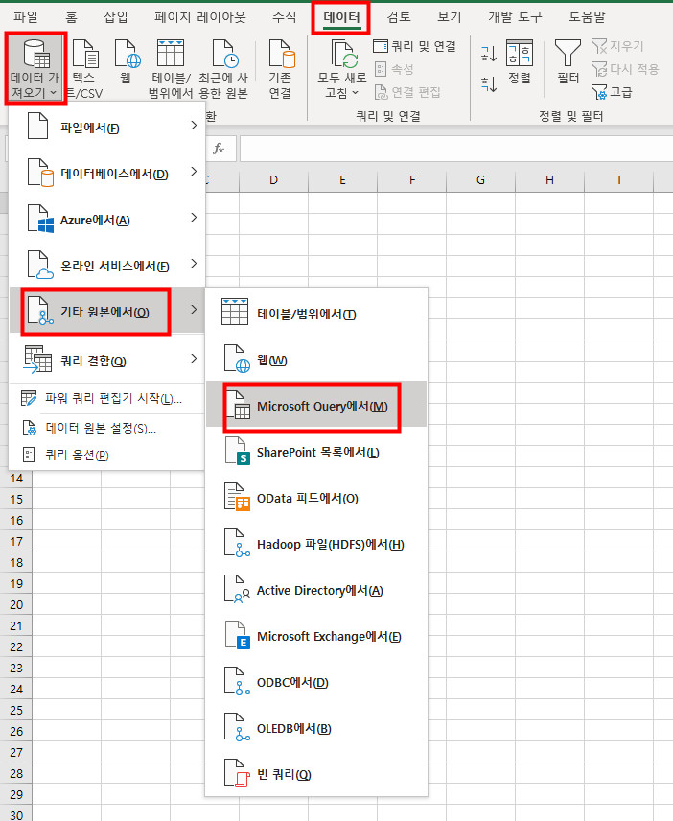Select Microsoft Exchange에서 submenu item
The width and height of the screenshot is (673, 821).
click(316, 635)
